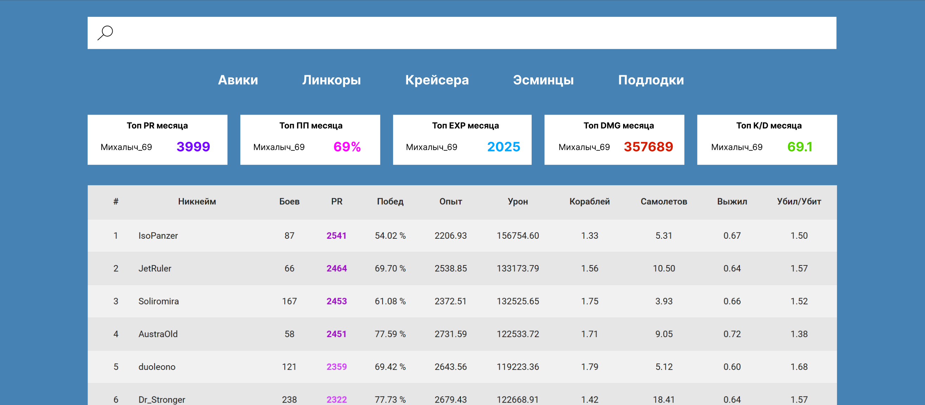Select the Крейсера tab

pos(437,80)
